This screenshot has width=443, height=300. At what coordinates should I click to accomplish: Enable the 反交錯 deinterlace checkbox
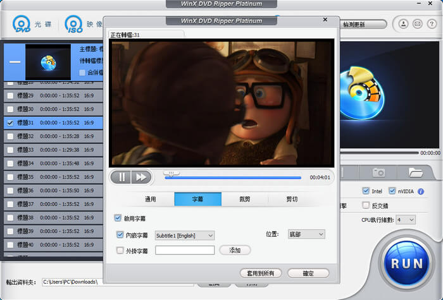(366, 205)
